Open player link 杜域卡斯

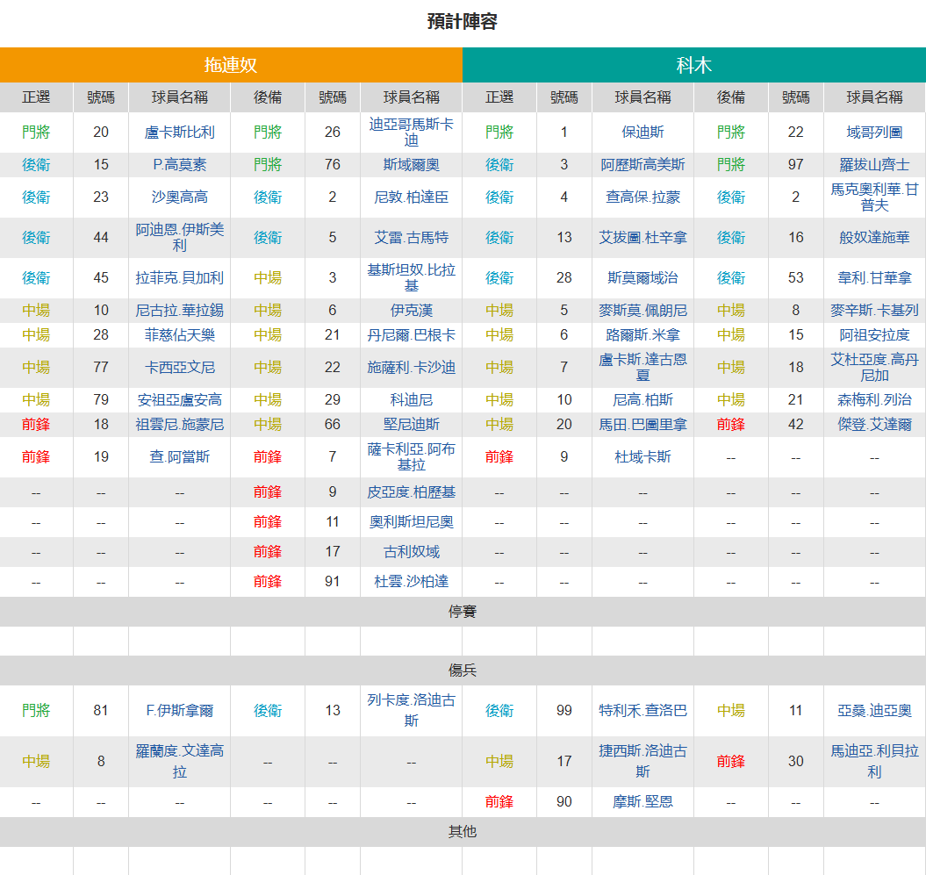click(x=642, y=457)
